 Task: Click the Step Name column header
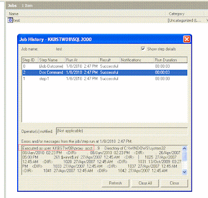pyautogui.click(x=51, y=60)
